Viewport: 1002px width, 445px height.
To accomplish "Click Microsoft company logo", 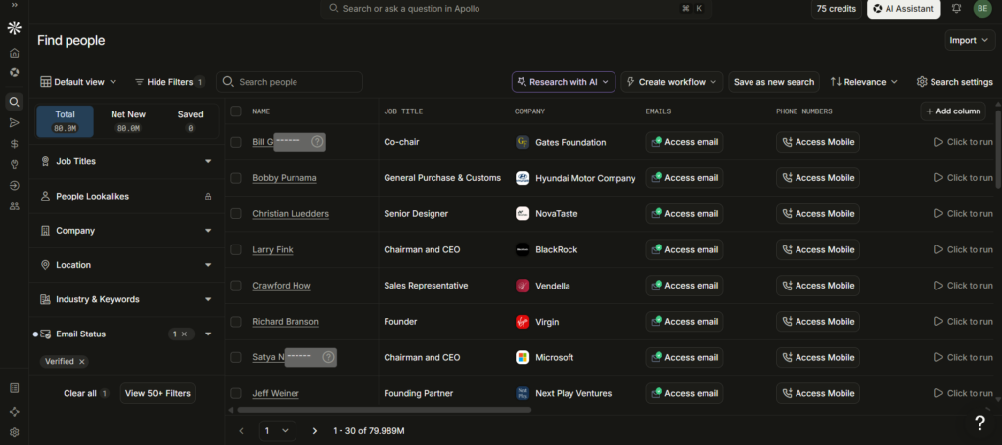I will click(x=523, y=358).
